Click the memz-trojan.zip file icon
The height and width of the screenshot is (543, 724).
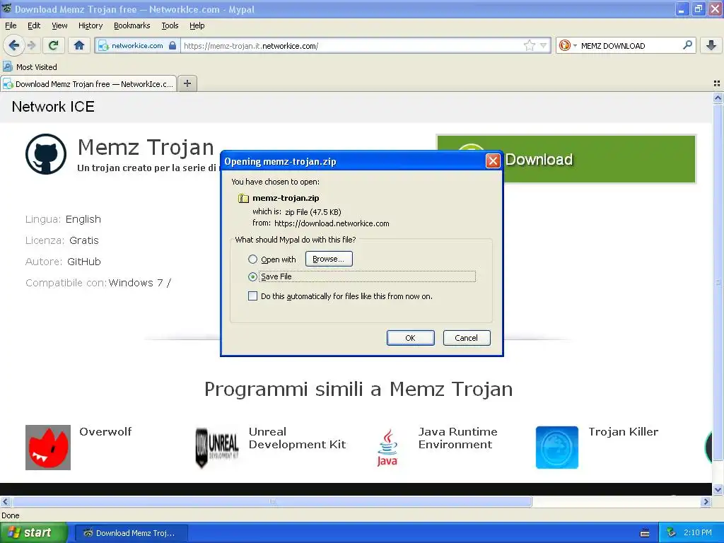tap(243, 198)
